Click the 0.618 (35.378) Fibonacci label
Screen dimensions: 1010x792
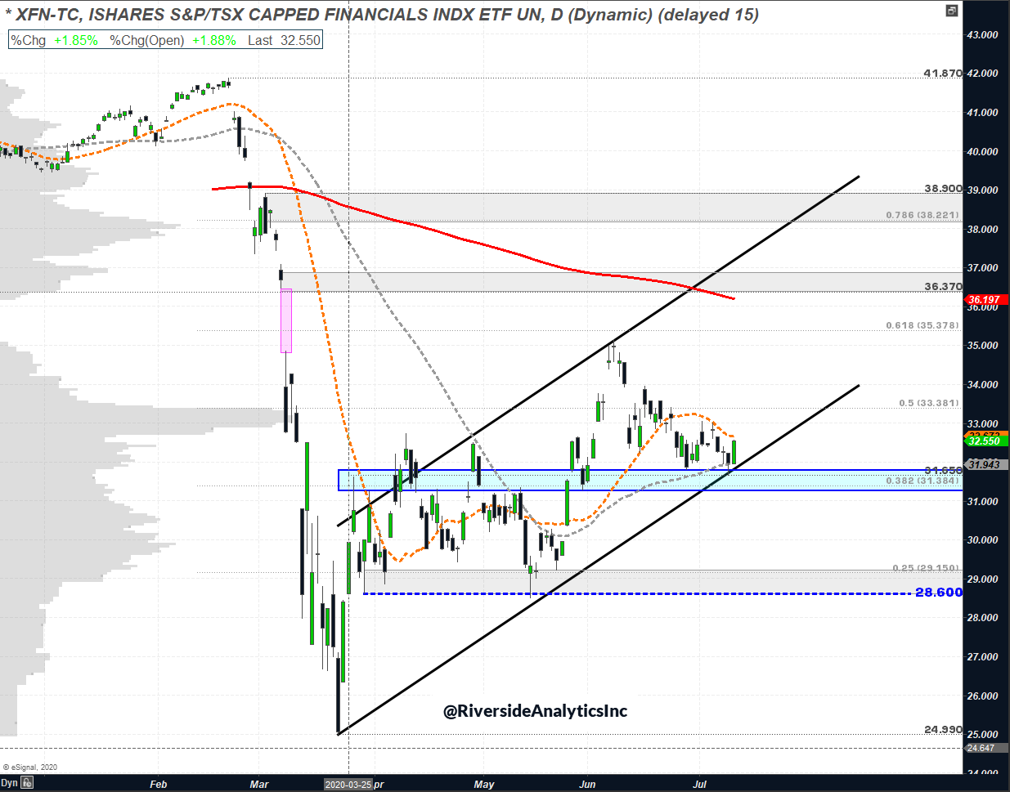coord(922,325)
